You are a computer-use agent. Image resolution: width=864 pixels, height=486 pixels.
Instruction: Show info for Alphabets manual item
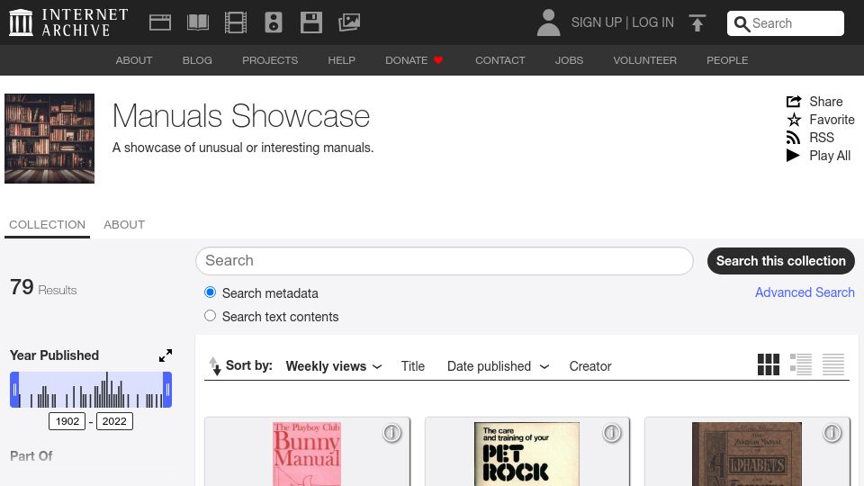pyautogui.click(x=832, y=433)
